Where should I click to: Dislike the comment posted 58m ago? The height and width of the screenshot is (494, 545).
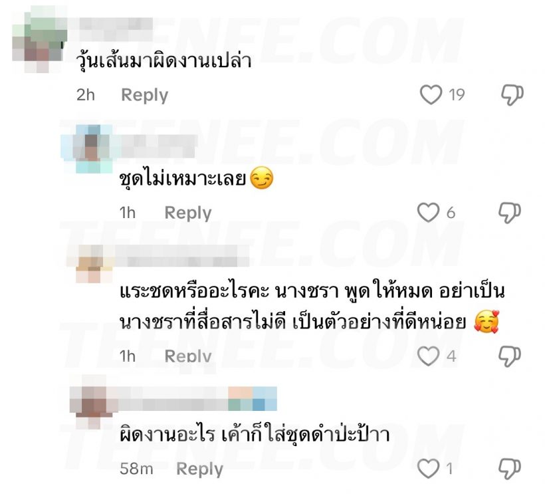point(510,469)
